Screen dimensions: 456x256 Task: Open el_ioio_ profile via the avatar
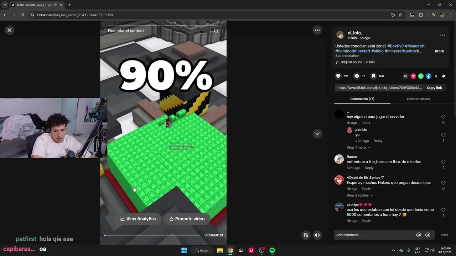[340, 35]
